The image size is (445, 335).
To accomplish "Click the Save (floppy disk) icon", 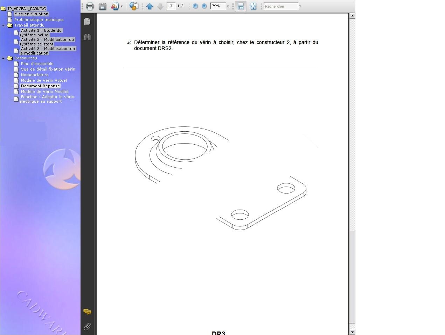I will (x=102, y=6).
